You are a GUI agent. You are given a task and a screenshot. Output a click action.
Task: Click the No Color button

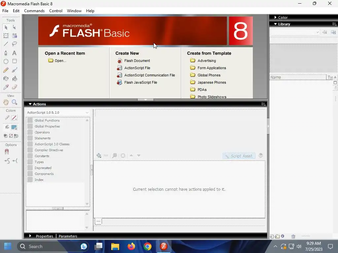pos(11,136)
